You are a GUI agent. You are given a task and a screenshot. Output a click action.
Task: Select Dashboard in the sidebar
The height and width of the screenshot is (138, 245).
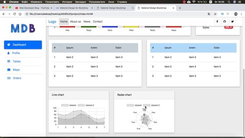[x=23, y=45]
